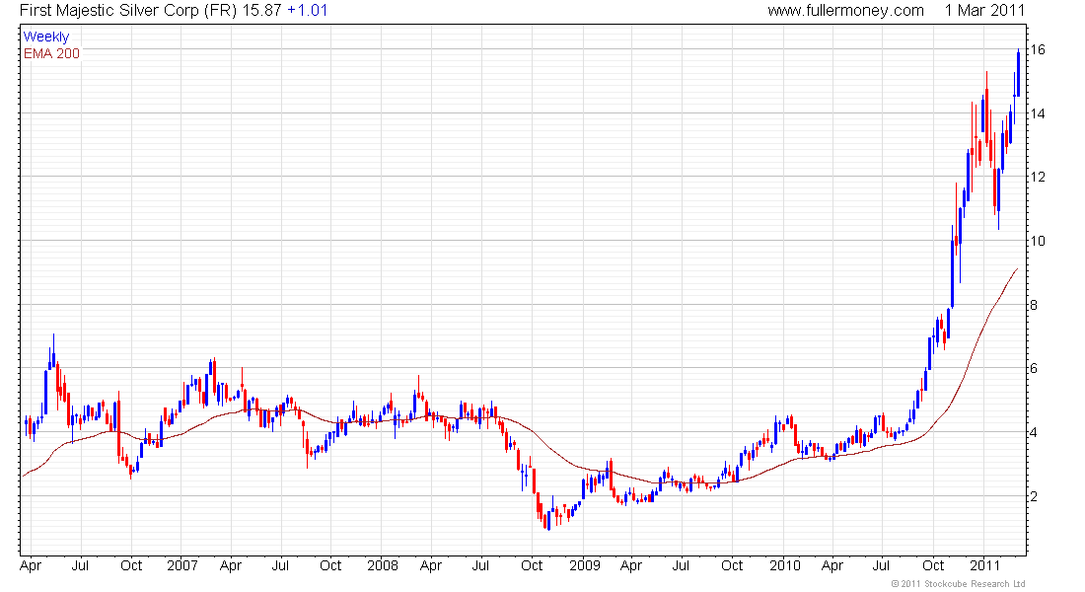The width and height of the screenshot is (1085, 592).
Task: Select the Weekly interval label
Action: tap(46, 37)
